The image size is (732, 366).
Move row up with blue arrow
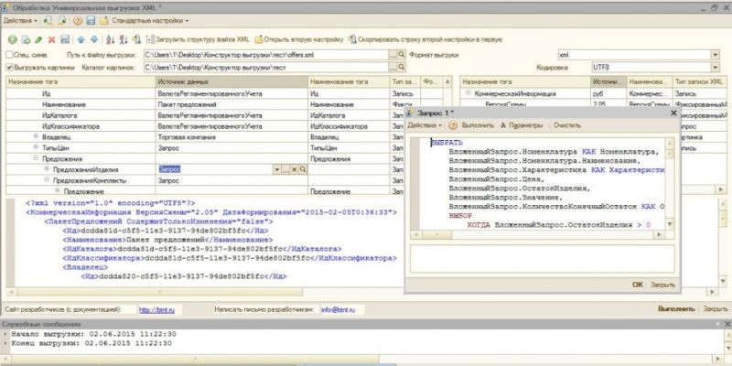coord(79,39)
